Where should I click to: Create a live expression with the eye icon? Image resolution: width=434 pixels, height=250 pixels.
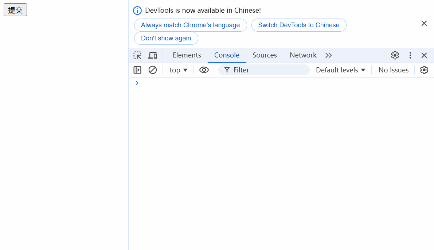(x=204, y=70)
